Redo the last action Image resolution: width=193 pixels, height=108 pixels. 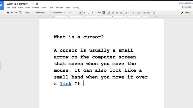[x=16, y=13]
